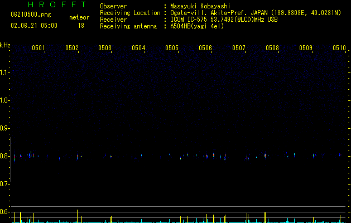Image resolution: width=351 pixels, height=223 pixels.
Task: Click the 0501 time marker
Action: coord(39,48)
